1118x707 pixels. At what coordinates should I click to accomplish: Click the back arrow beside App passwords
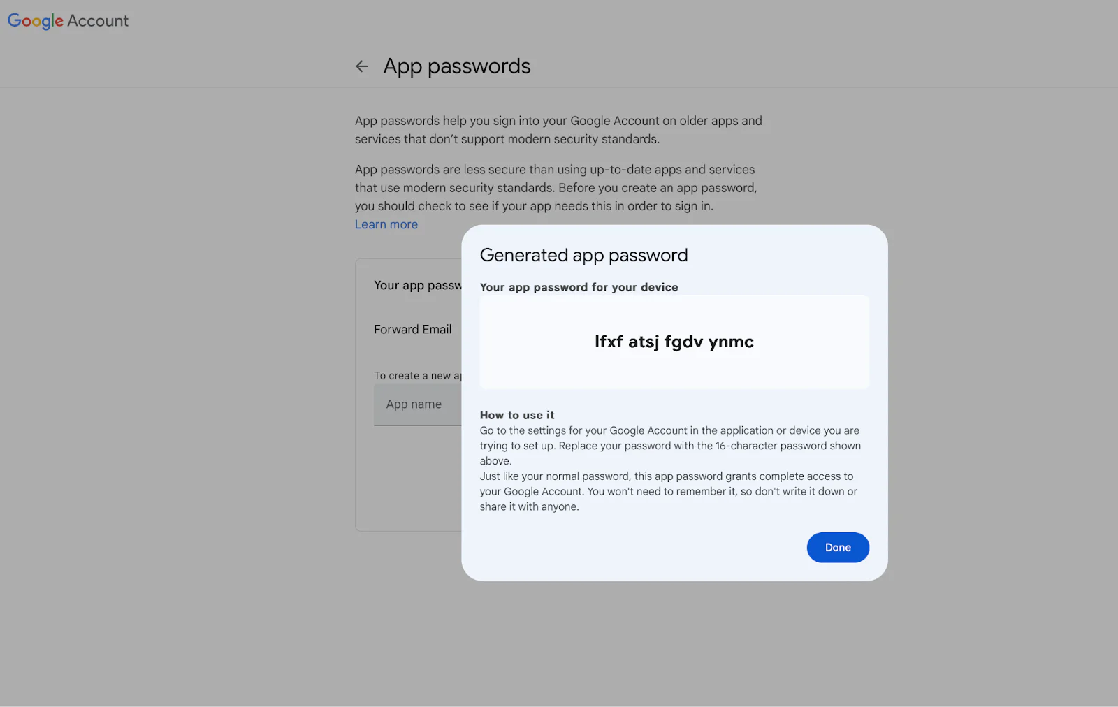pyautogui.click(x=361, y=66)
